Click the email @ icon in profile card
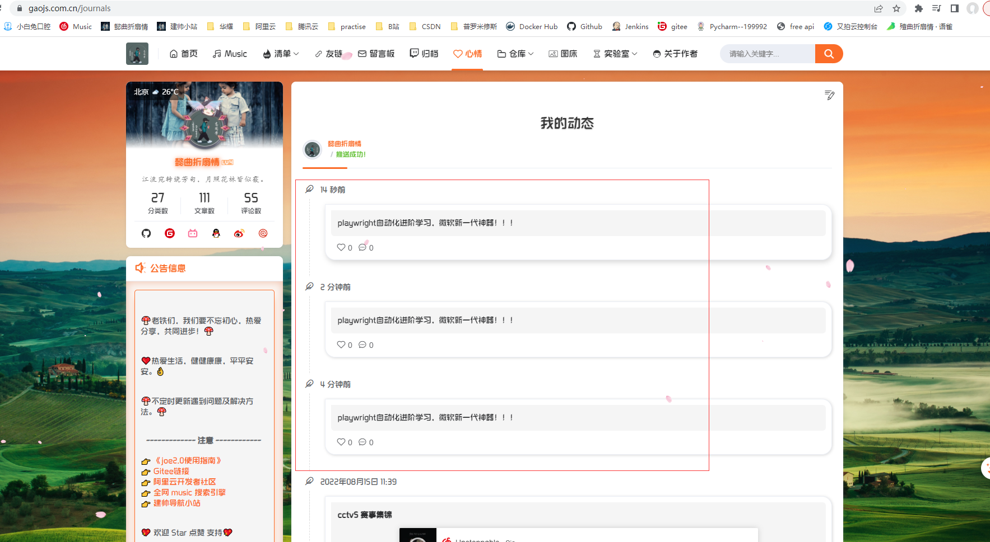 click(263, 233)
